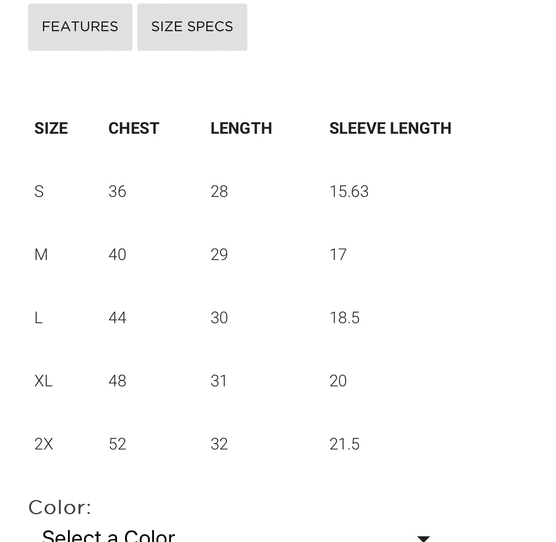Click the CHEST column header

(x=134, y=128)
